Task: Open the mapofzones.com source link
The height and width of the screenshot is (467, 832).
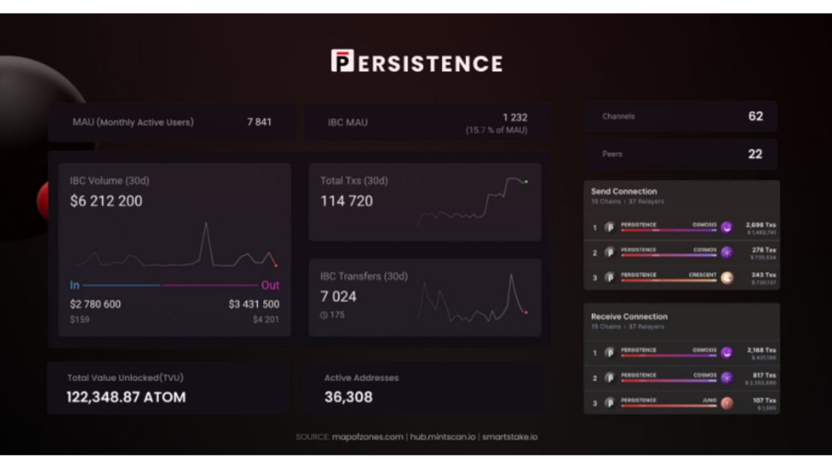Action: click(x=367, y=437)
